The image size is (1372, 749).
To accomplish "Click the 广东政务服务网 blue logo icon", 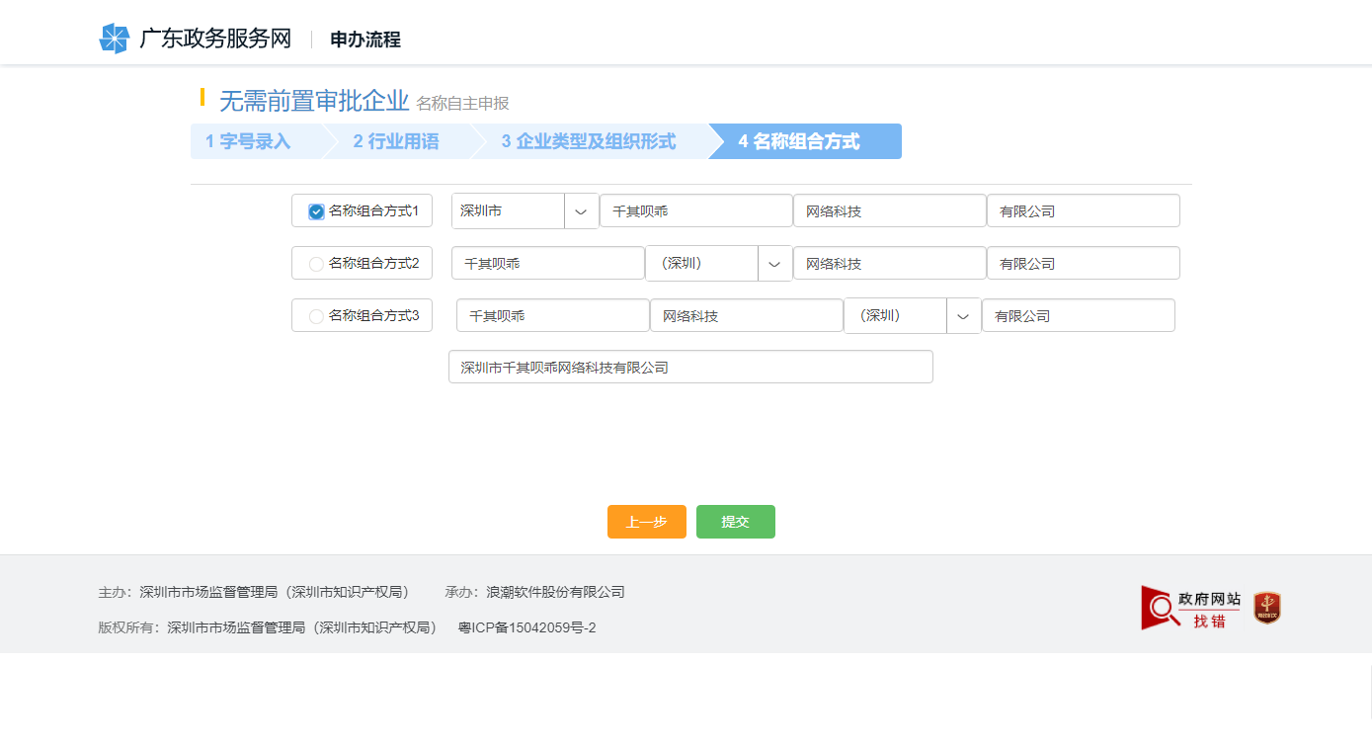I will click(x=116, y=38).
